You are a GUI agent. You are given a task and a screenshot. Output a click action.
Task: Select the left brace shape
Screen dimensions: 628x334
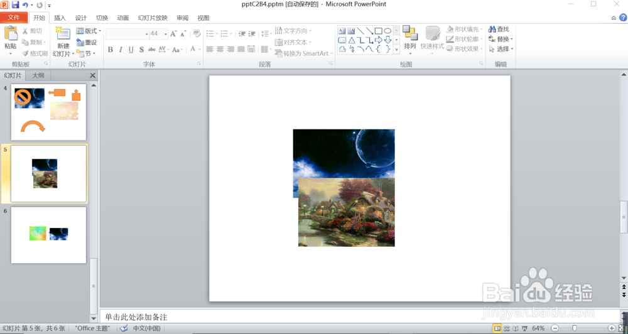(x=379, y=49)
